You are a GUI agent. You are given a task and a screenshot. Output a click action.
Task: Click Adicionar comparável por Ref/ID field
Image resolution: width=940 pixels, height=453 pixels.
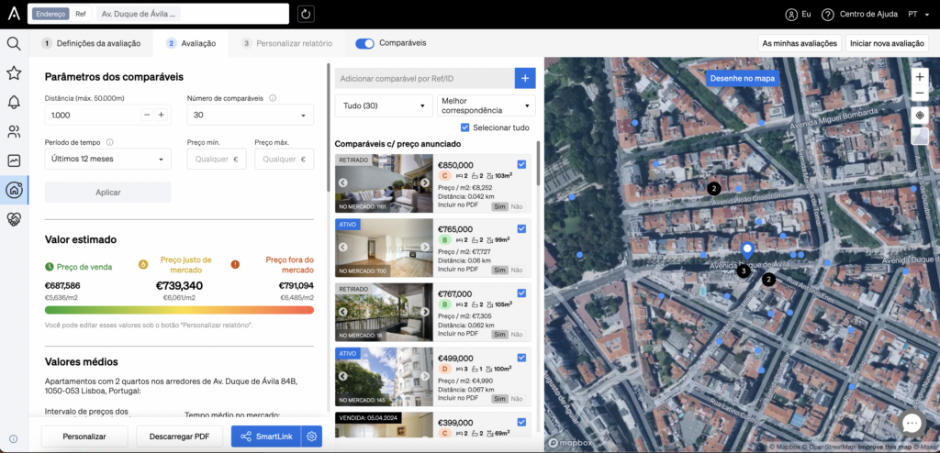click(424, 78)
